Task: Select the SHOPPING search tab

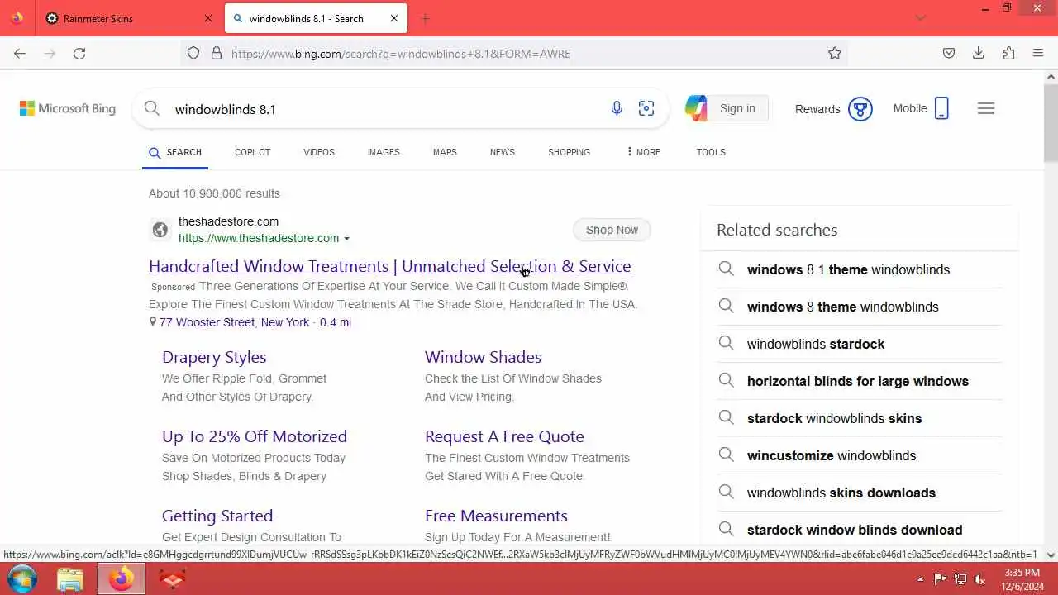Action: coord(569,152)
